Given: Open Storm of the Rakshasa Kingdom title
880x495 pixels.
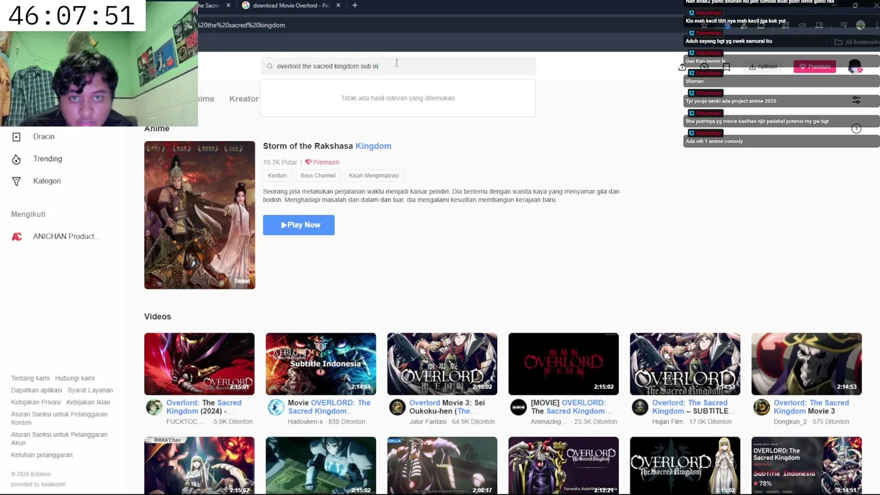Looking at the screenshot, I should click(x=327, y=146).
